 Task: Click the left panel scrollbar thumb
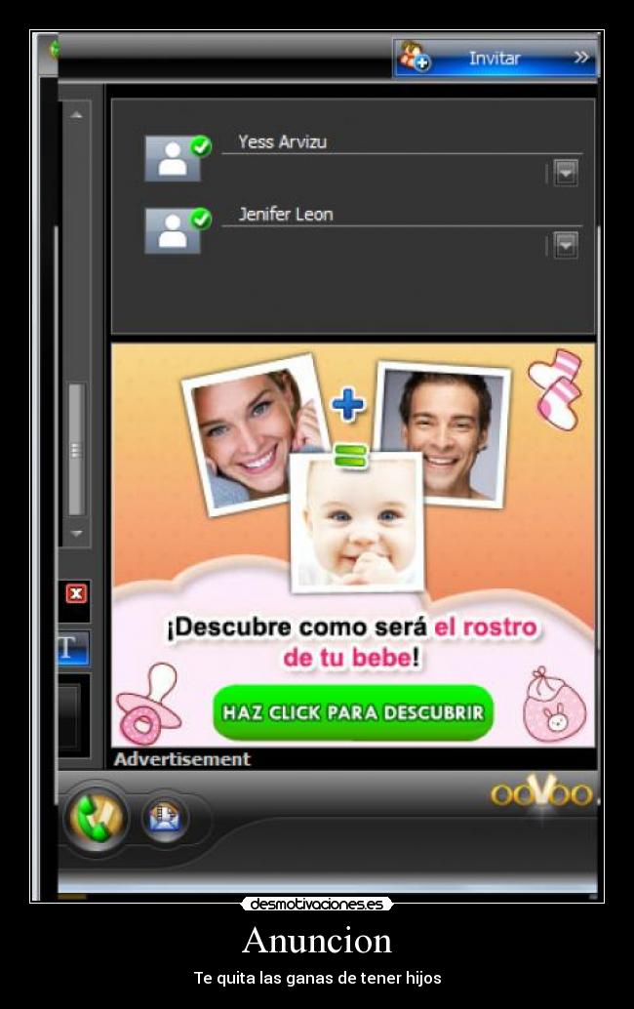click(76, 449)
